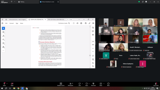Open Host tools in Zoom
The image size is (160, 90).
[93, 84]
